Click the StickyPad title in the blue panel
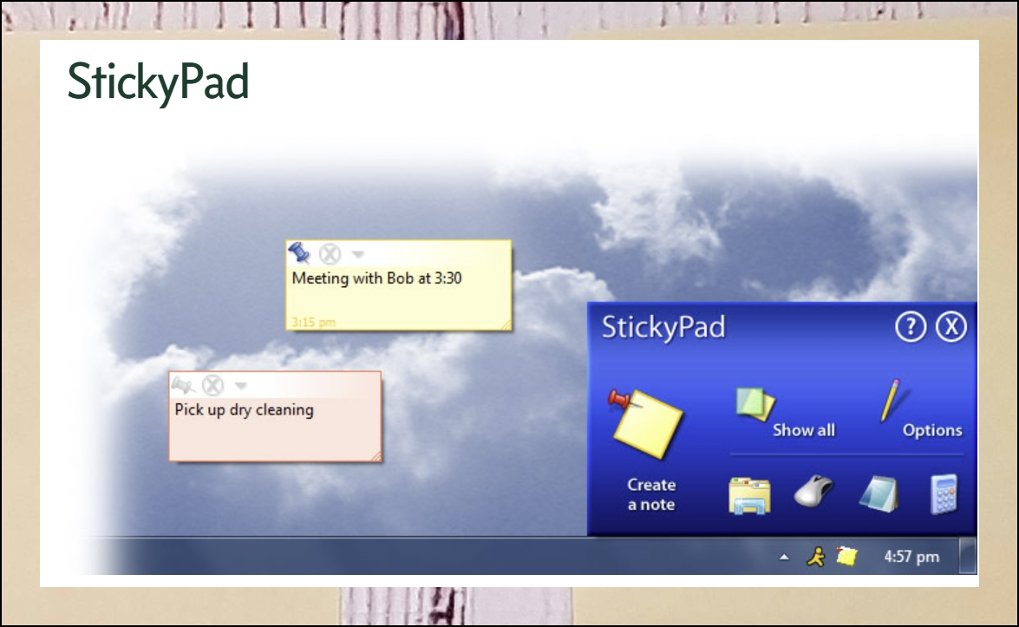Screen dimensions: 1019x627 pos(663,327)
